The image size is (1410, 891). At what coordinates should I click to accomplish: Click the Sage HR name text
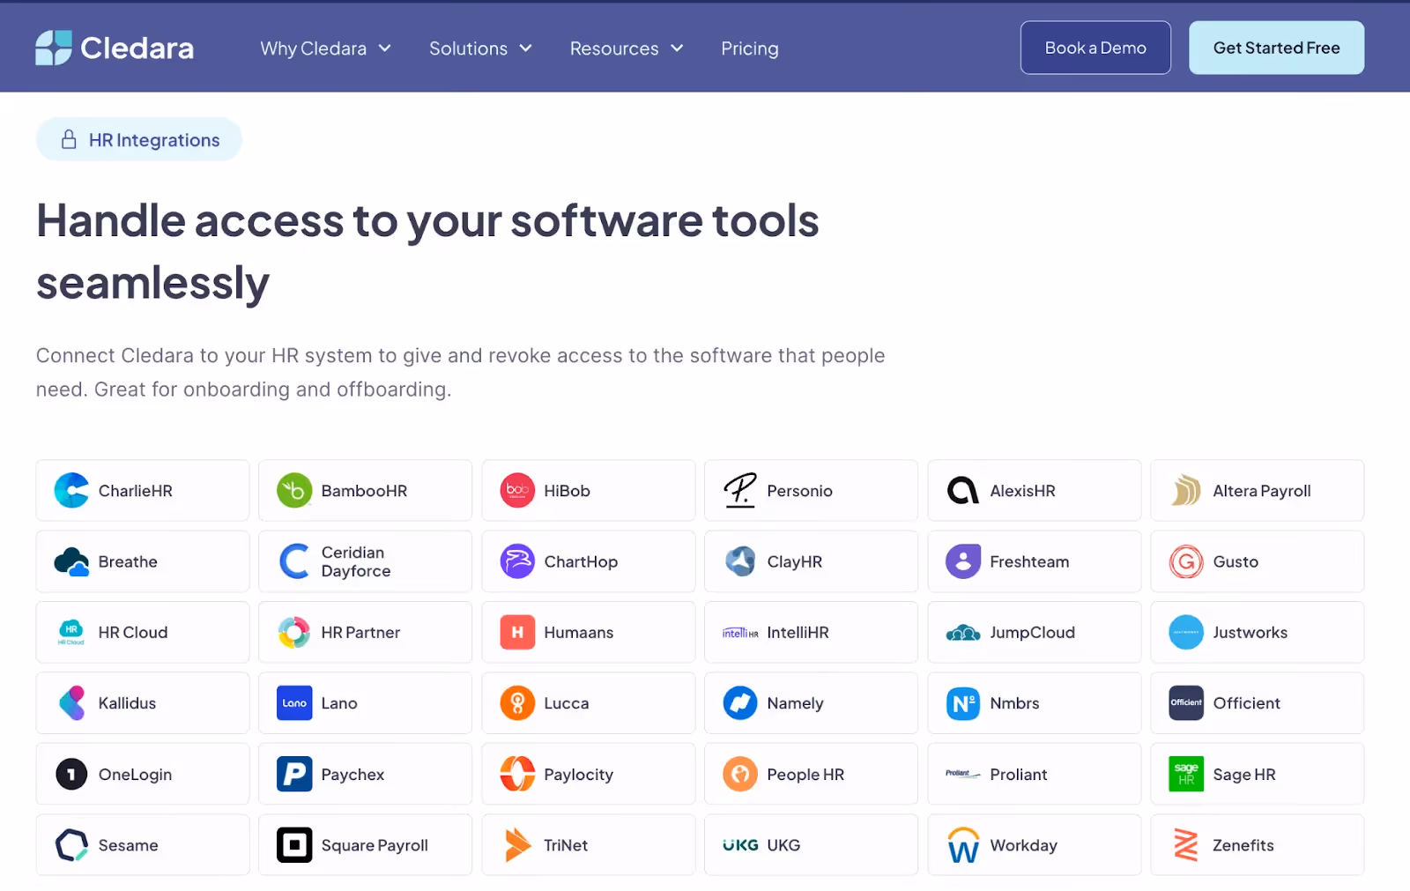pyautogui.click(x=1244, y=775)
